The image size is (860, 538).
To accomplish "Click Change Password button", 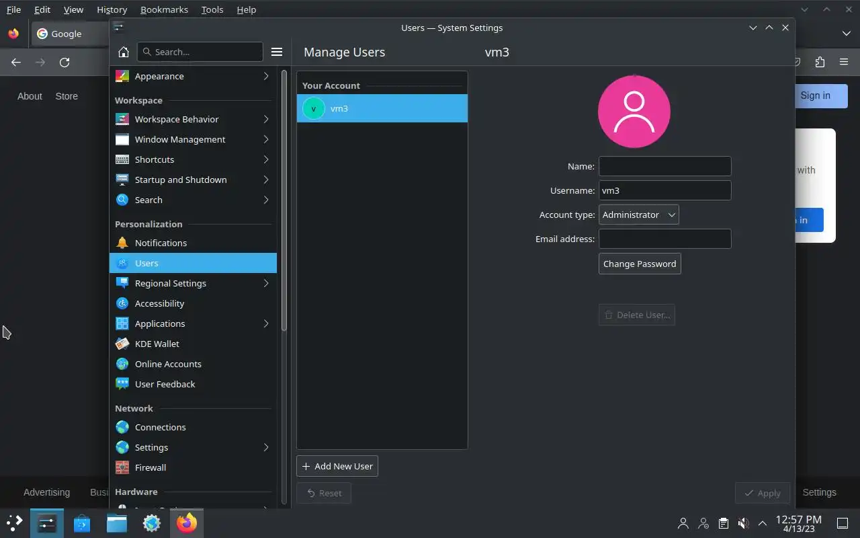I will [x=640, y=264].
